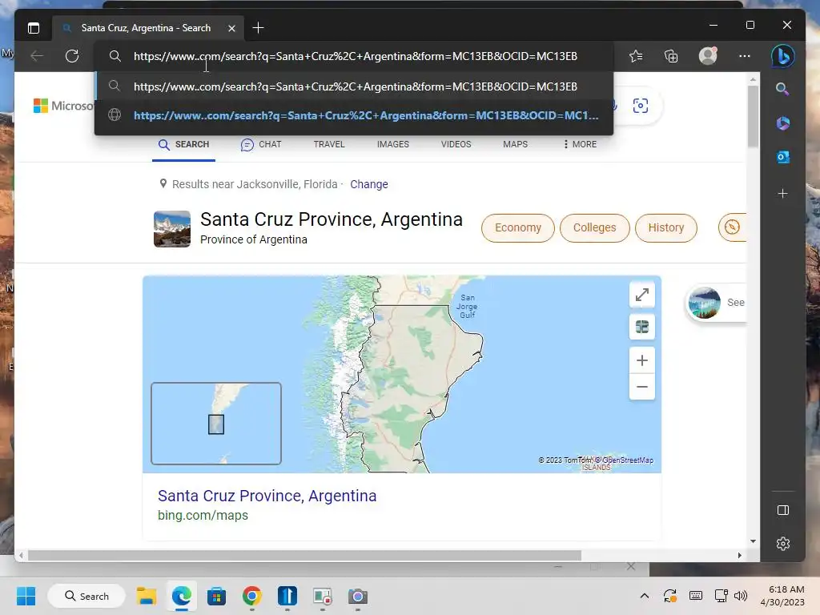
Task: Select the SEARCH tab
Action: pos(183,145)
